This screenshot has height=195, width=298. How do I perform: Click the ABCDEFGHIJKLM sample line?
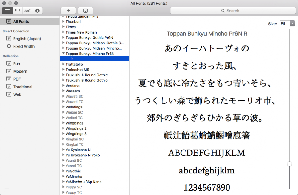(x=207, y=153)
